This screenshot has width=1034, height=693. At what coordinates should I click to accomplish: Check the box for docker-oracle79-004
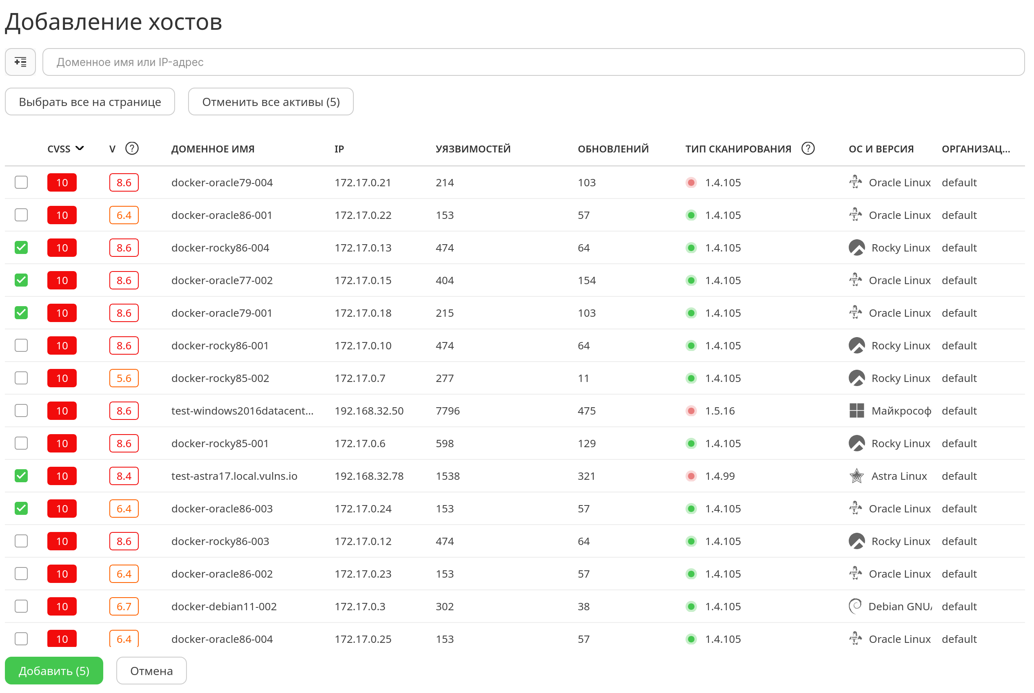coord(21,183)
